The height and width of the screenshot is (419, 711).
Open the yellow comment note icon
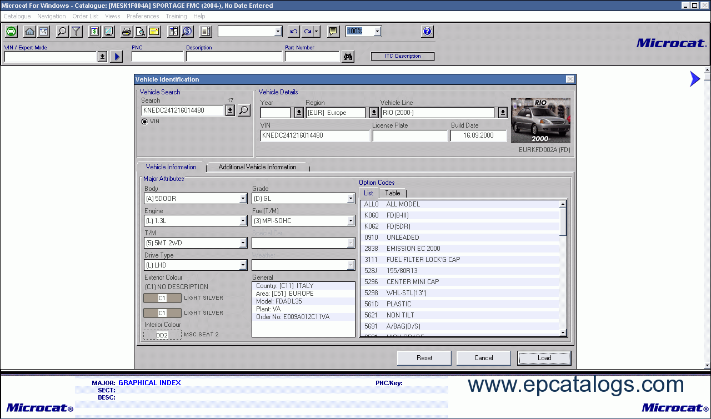click(x=333, y=32)
